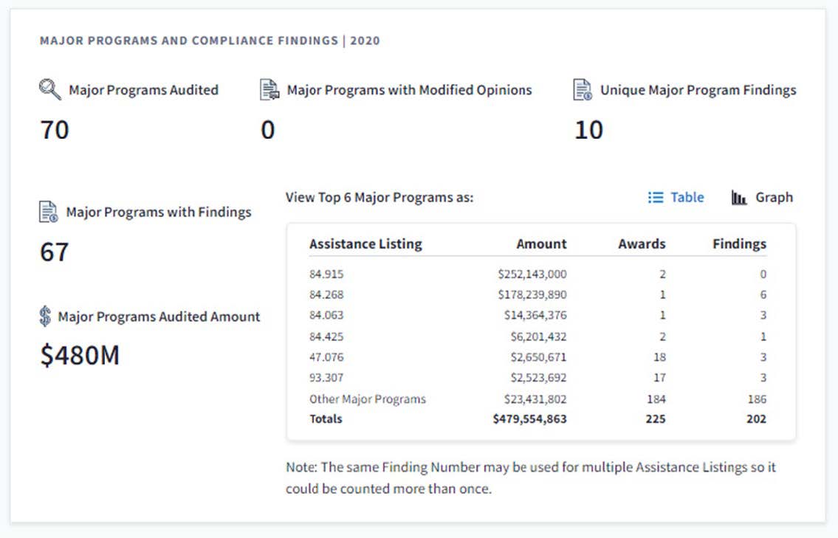This screenshot has height=538, width=838.
Task: Select assistance listing 84.915 row
Action: 326,275
